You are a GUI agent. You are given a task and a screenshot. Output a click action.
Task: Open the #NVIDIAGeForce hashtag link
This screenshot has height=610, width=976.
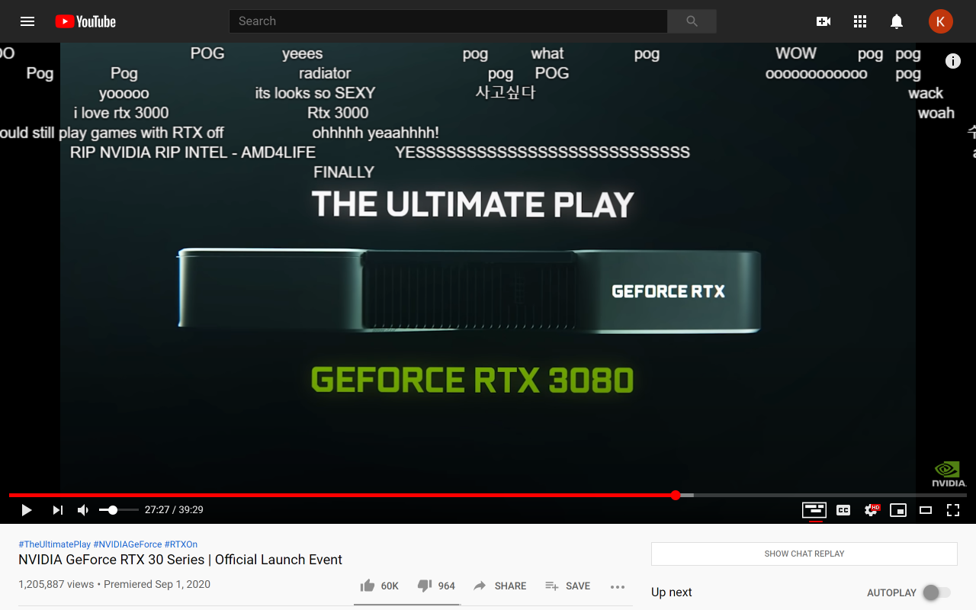127,544
